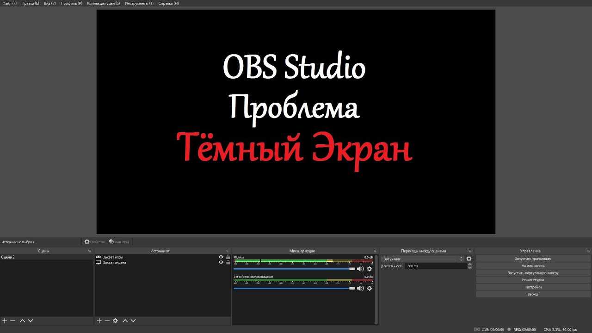
Task: Mute the Устройство воспроизведения speaker icon
Action: click(x=360, y=288)
